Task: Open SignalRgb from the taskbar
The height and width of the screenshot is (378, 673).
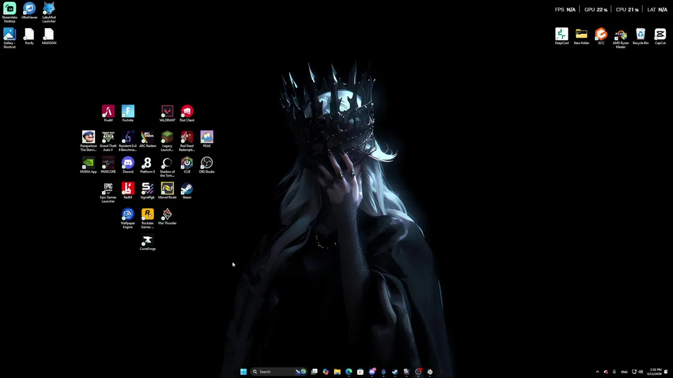Action: [x=406, y=372]
